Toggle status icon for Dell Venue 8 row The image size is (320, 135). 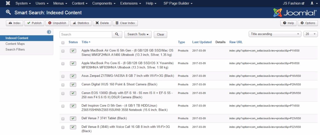pos(73,127)
